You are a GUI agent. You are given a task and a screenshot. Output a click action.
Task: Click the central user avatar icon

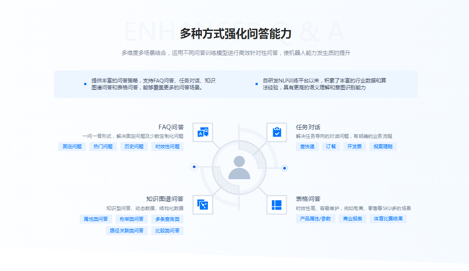pyautogui.click(x=239, y=167)
